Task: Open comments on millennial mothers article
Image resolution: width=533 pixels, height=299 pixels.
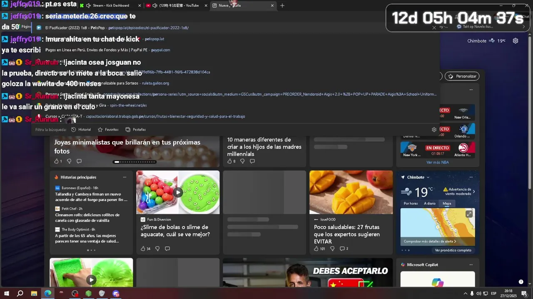Action: tap(252, 161)
